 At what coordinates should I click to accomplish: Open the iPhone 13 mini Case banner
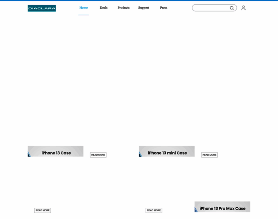167,151
